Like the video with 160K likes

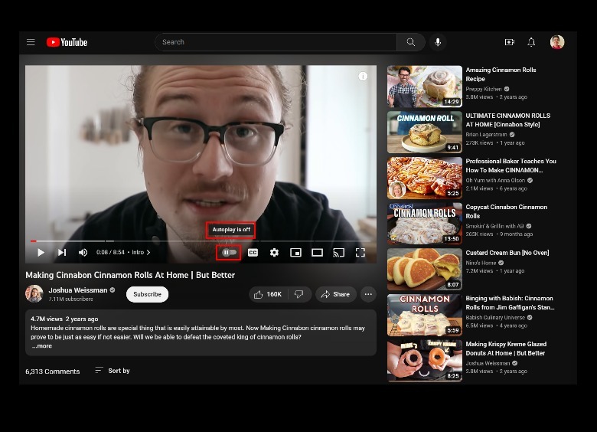(x=269, y=294)
